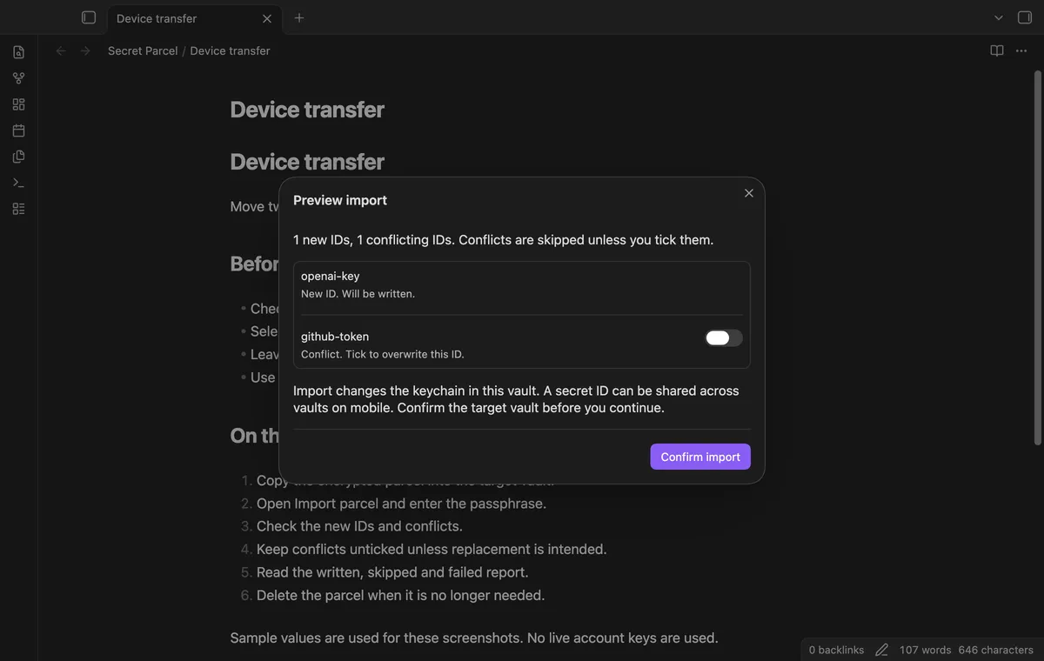This screenshot has height=661, width=1044.
Task: Close the Preview import dialog
Action: (x=749, y=193)
